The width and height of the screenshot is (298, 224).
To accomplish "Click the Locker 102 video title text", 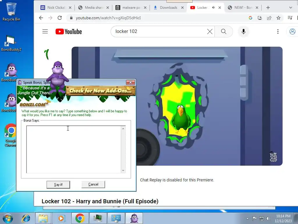I will point(100,201).
